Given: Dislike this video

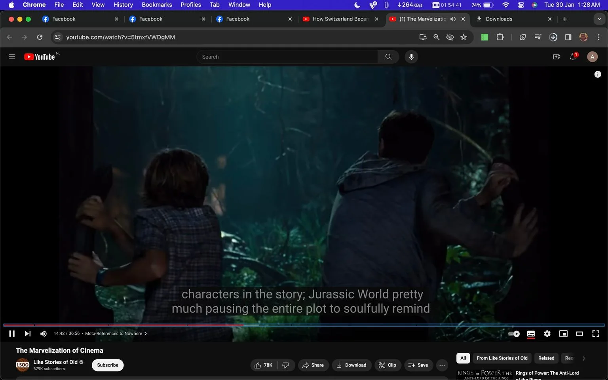Looking at the screenshot, I should [x=286, y=365].
